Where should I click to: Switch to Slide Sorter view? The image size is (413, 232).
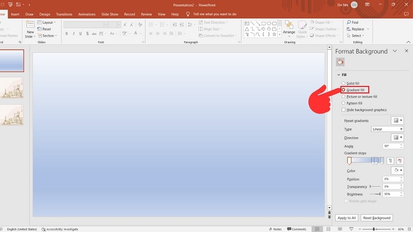pyautogui.click(x=328, y=229)
